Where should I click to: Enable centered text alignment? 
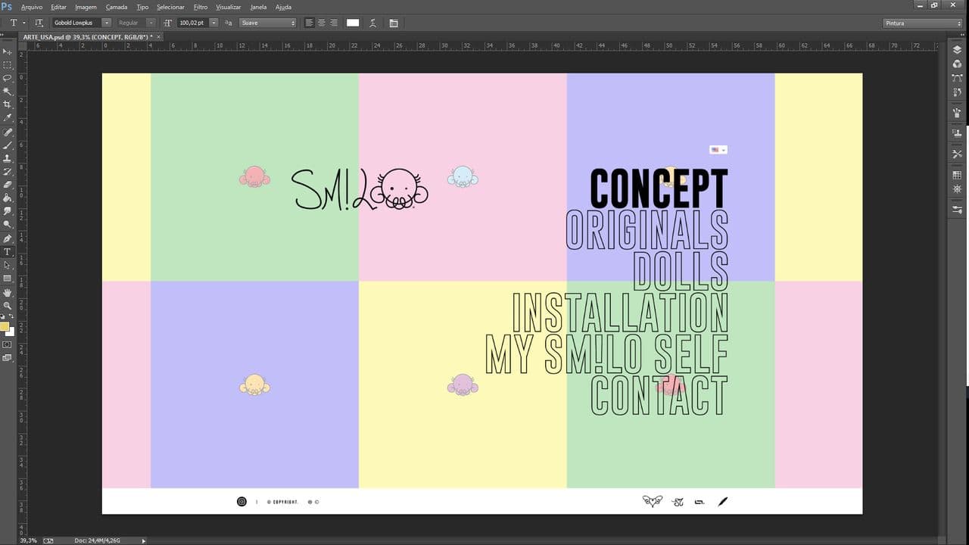tap(321, 23)
